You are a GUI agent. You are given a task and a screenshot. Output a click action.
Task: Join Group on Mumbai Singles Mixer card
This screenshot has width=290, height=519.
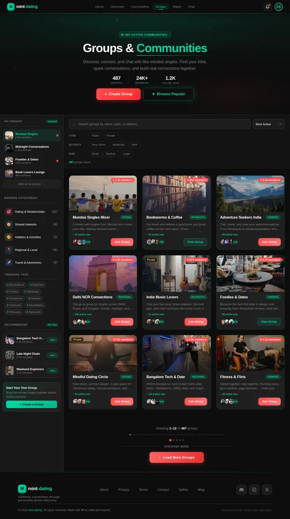pyautogui.click(x=122, y=242)
